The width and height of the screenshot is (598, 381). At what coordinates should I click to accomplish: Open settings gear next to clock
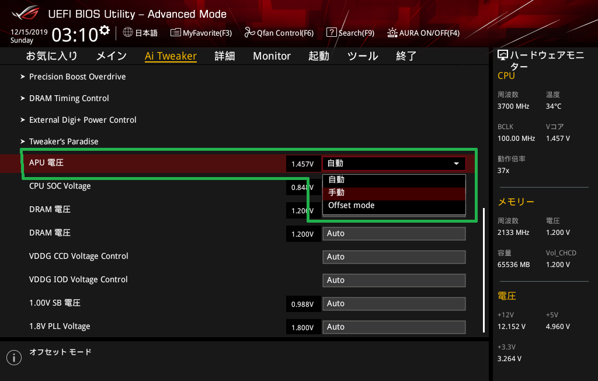click(x=105, y=30)
